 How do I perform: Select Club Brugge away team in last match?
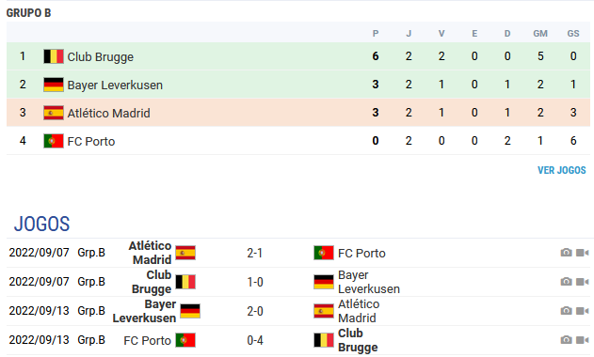pyautogui.click(x=358, y=340)
